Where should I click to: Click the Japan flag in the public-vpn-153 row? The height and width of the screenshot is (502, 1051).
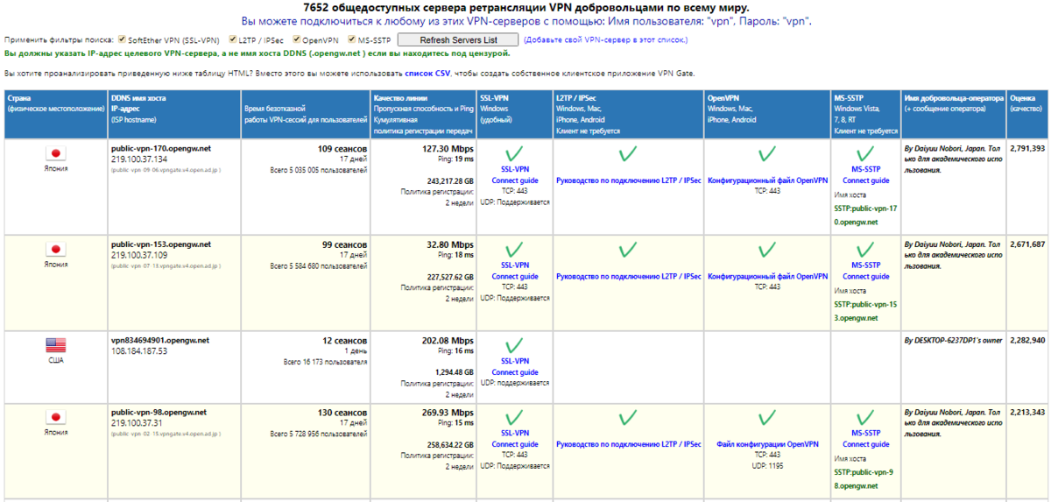click(56, 251)
